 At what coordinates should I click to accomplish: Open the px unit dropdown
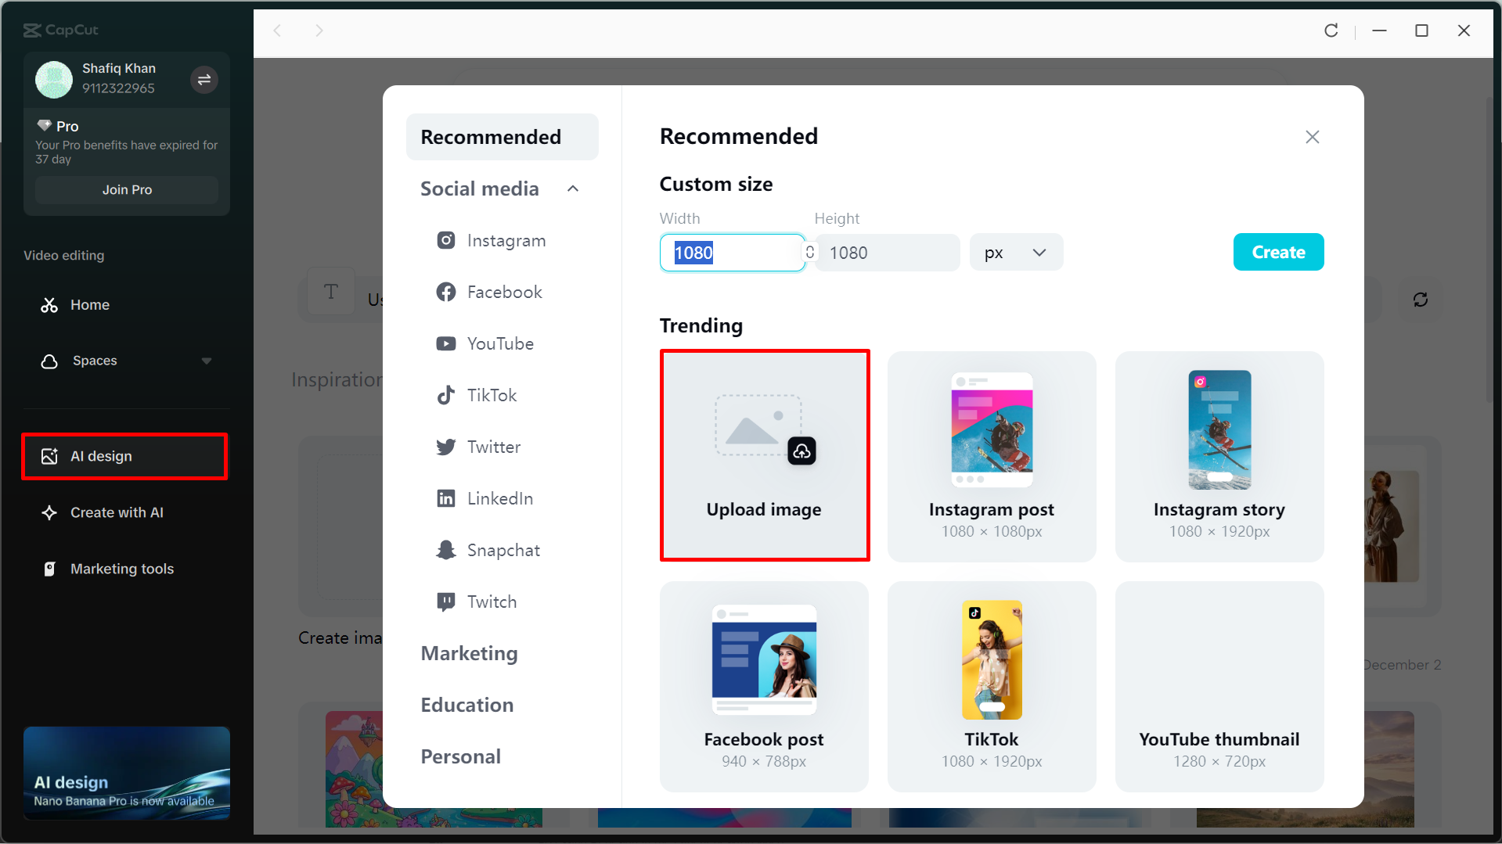1015,252
